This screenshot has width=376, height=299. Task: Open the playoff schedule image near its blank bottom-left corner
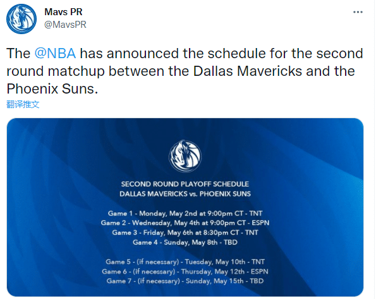pyautogui.click(x=36, y=276)
